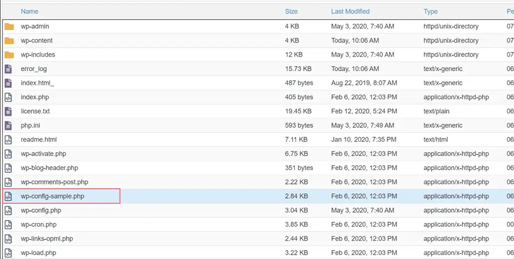This screenshot has width=514, height=259.
Task: Click the wp-activate.php file icon
Action: [8, 154]
